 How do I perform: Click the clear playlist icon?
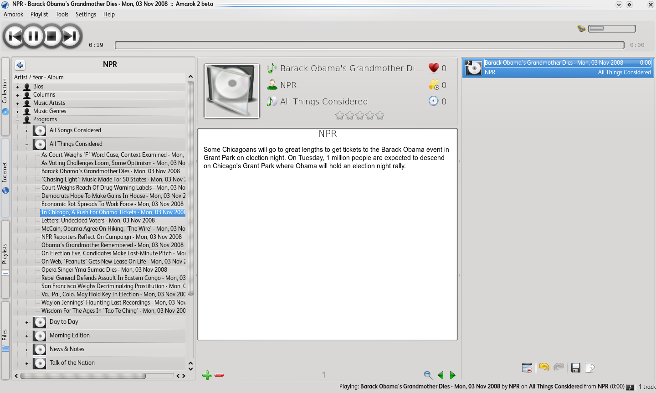coord(527,368)
